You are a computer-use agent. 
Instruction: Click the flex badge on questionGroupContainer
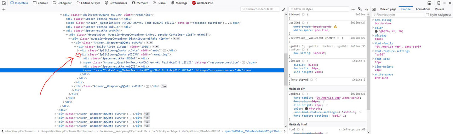[x=176, y=39]
